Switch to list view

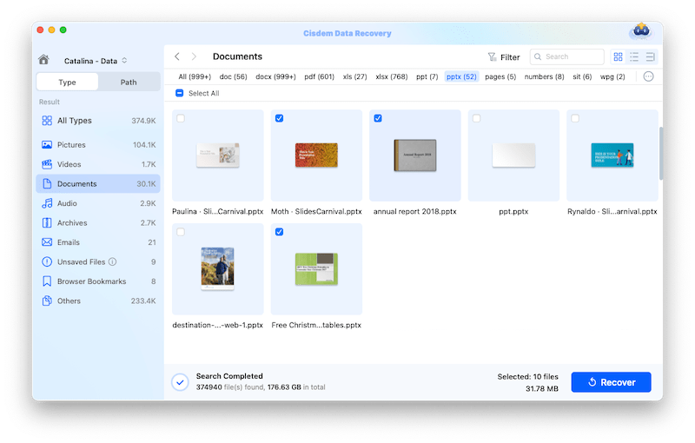[x=634, y=56]
